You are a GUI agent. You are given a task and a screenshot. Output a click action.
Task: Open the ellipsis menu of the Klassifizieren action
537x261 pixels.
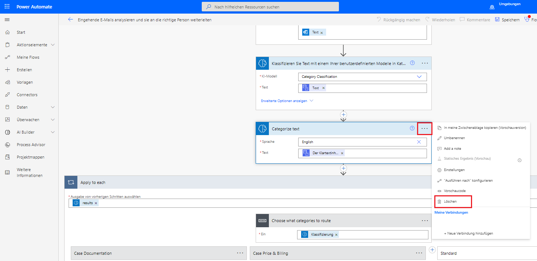point(425,63)
